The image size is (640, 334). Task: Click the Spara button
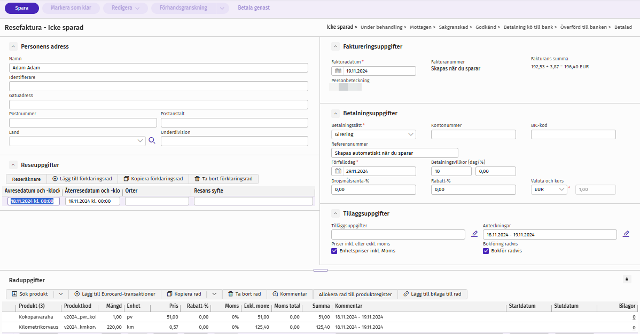tap(21, 8)
